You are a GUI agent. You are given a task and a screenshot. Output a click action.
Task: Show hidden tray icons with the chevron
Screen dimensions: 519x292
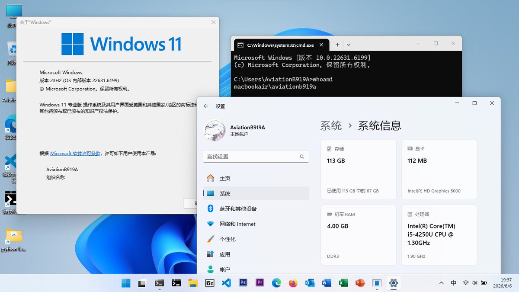pyautogui.click(x=441, y=283)
